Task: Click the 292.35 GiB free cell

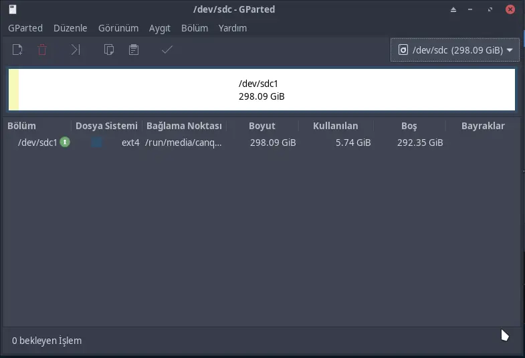Action: [x=420, y=143]
